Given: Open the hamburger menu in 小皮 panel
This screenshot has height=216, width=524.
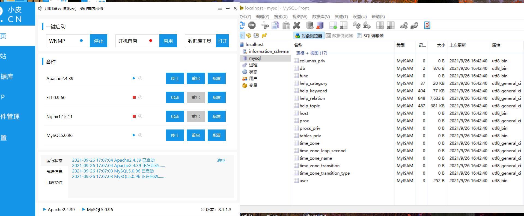Looking at the screenshot, I should click(220, 8).
